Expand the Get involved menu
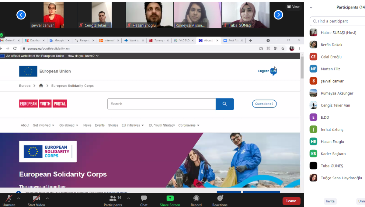The image size is (365, 207). click(43, 125)
